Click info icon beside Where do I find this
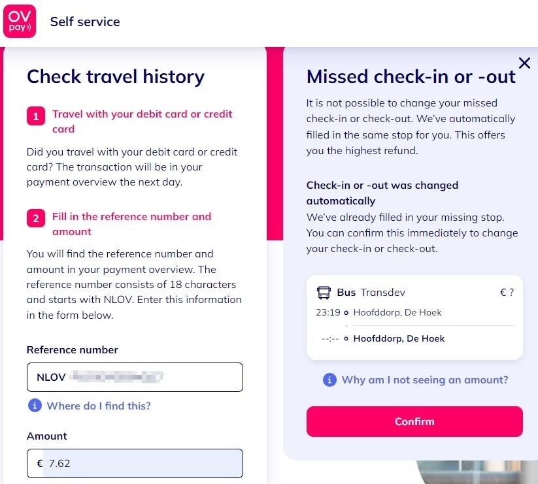The image size is (538, 484). coord(35,406)
